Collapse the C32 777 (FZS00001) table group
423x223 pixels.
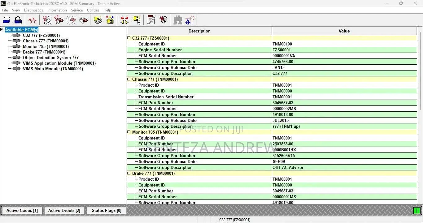click(129, 38)
